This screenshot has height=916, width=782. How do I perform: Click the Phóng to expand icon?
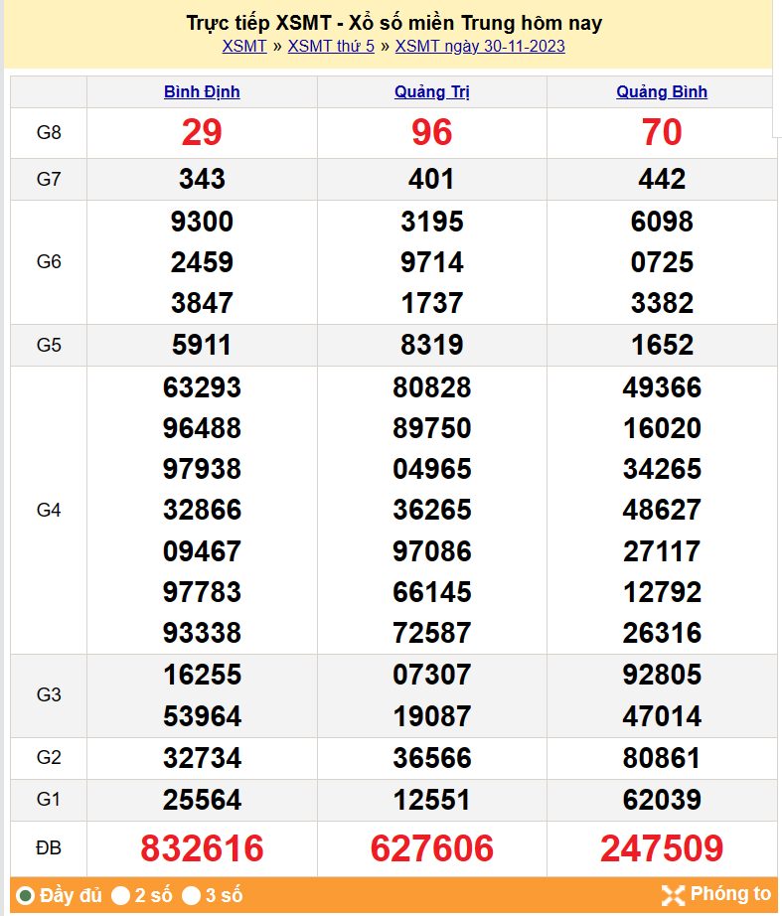click(x=673, y=895)
